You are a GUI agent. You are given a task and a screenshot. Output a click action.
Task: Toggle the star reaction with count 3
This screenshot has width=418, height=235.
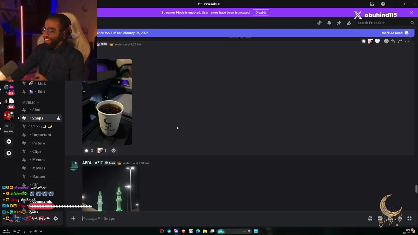coord(89,150)
